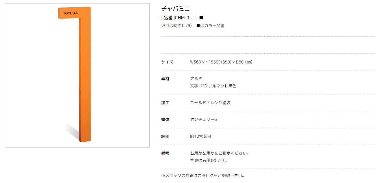The image size is (385, 183).
Task: Click the orange signpost product image
Action: 77,75
